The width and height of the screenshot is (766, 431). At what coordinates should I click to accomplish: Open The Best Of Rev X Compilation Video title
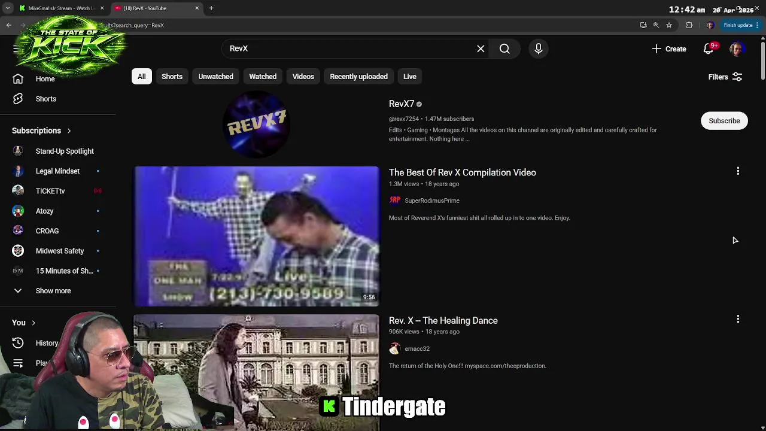(463, 172)
